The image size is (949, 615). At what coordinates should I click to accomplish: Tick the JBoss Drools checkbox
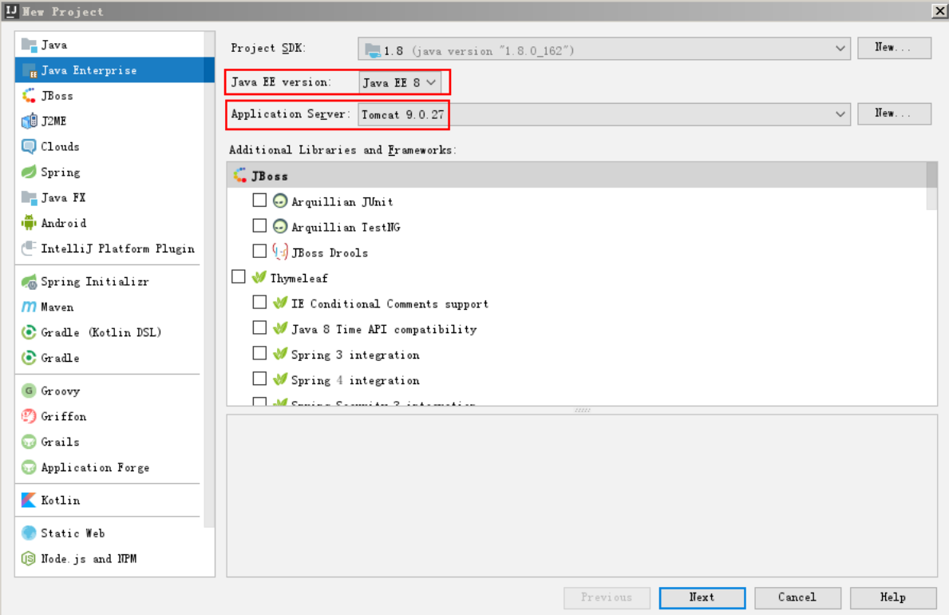259,251
